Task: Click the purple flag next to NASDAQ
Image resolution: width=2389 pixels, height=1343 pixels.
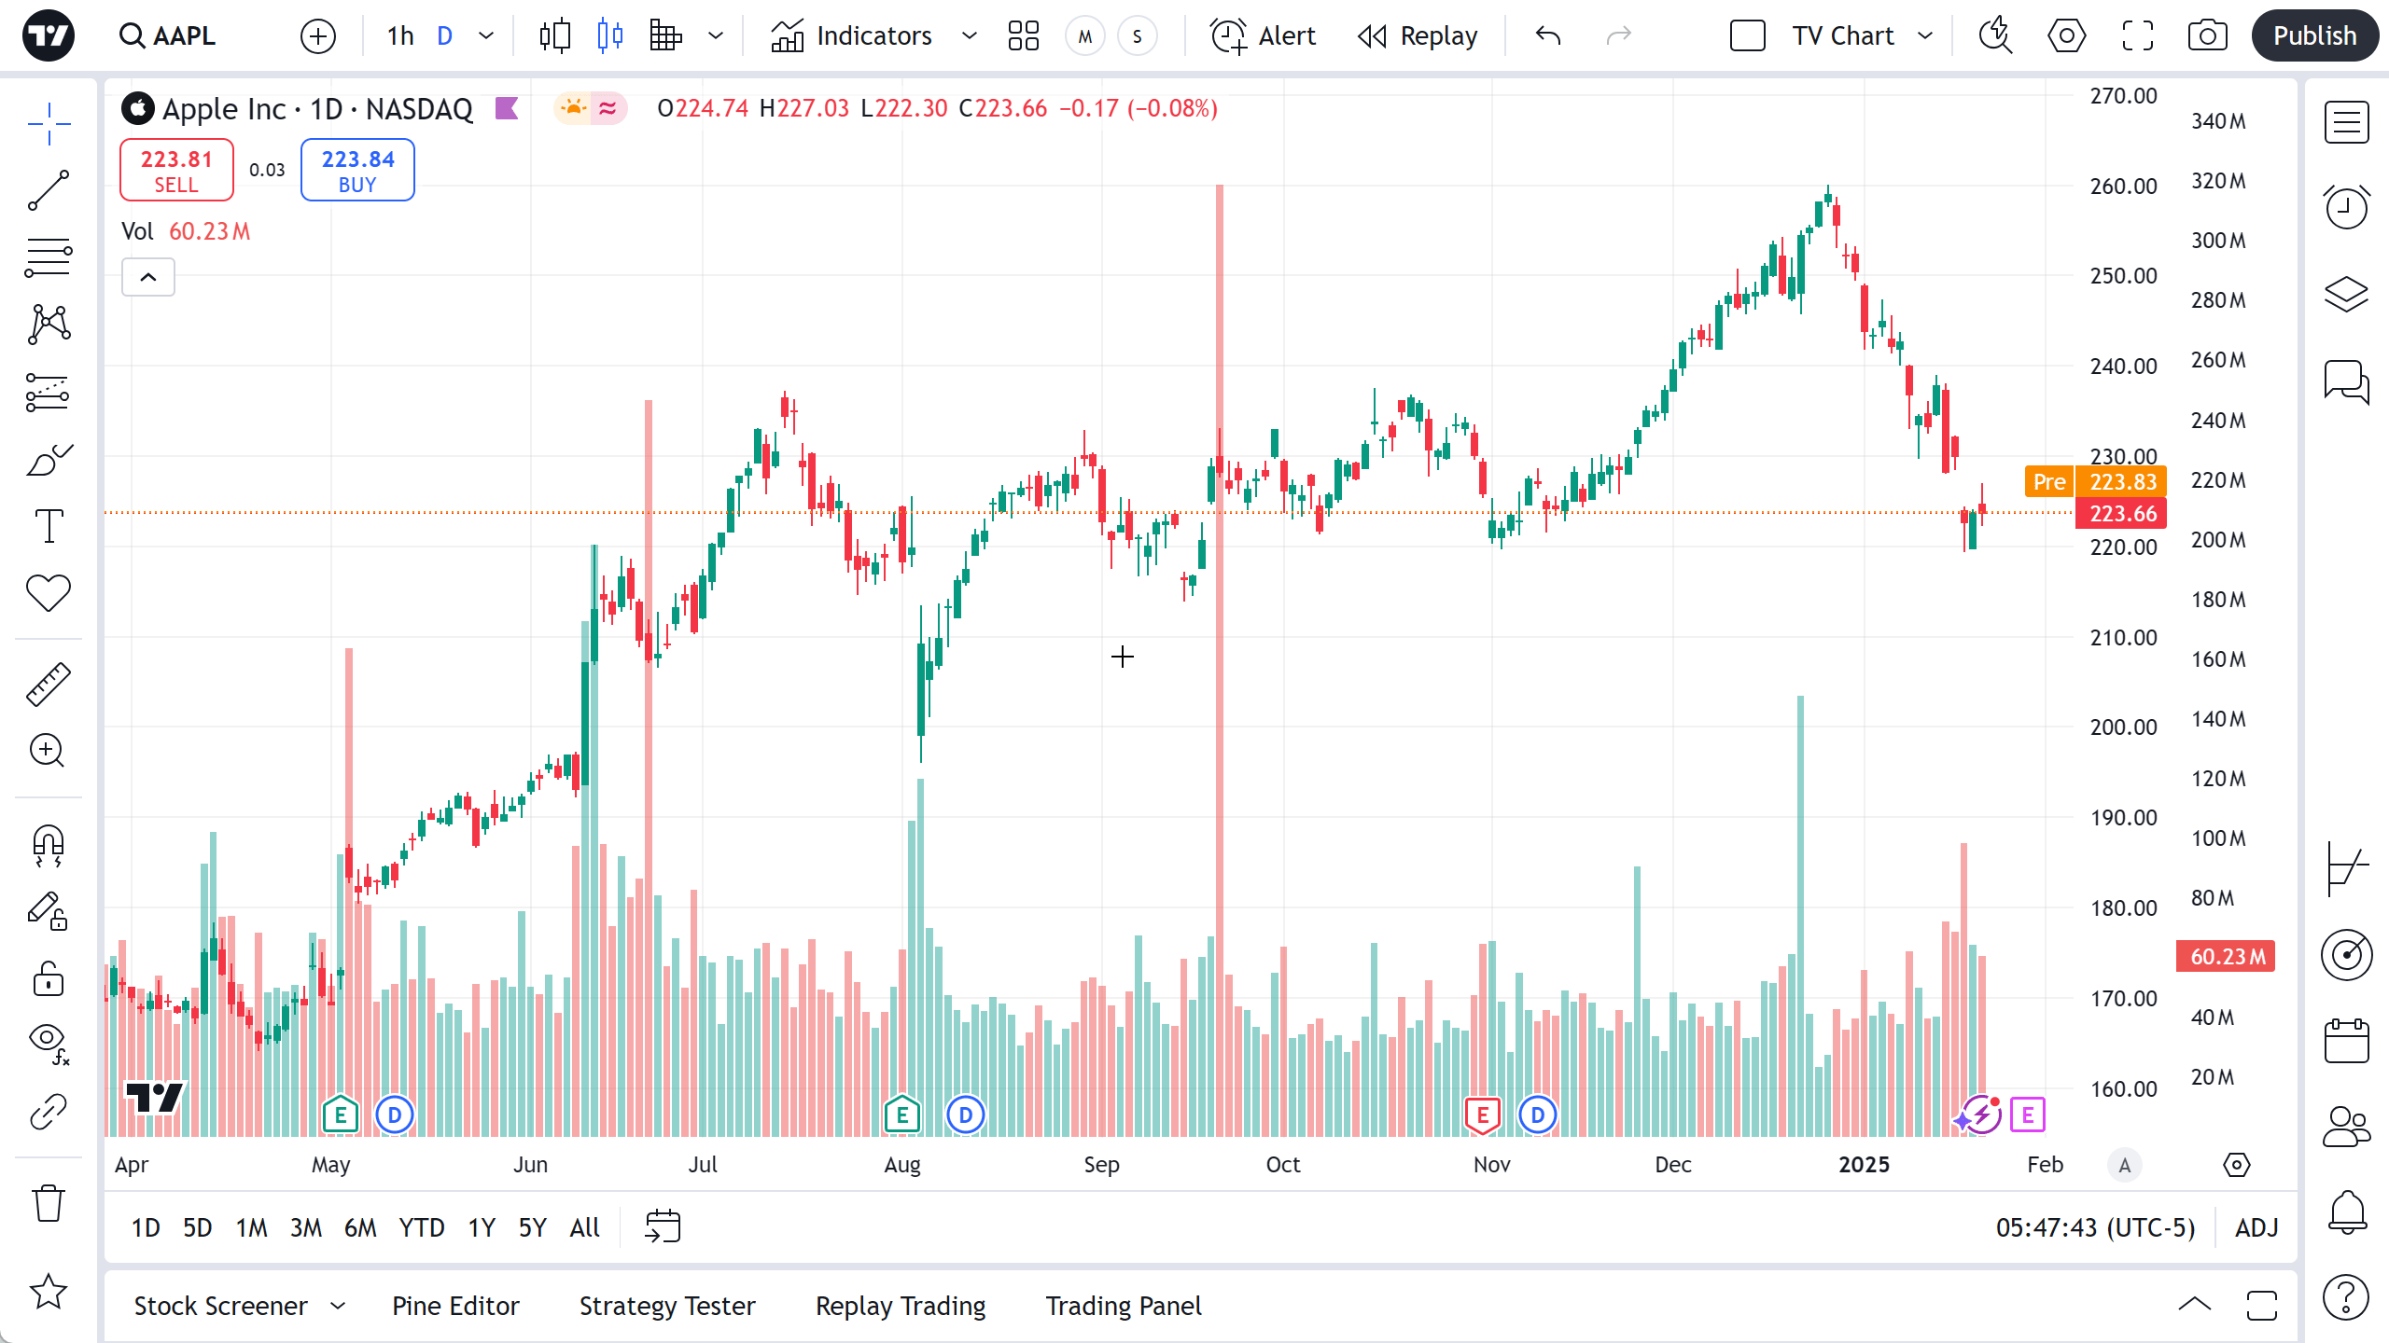Action: point(507,109)
